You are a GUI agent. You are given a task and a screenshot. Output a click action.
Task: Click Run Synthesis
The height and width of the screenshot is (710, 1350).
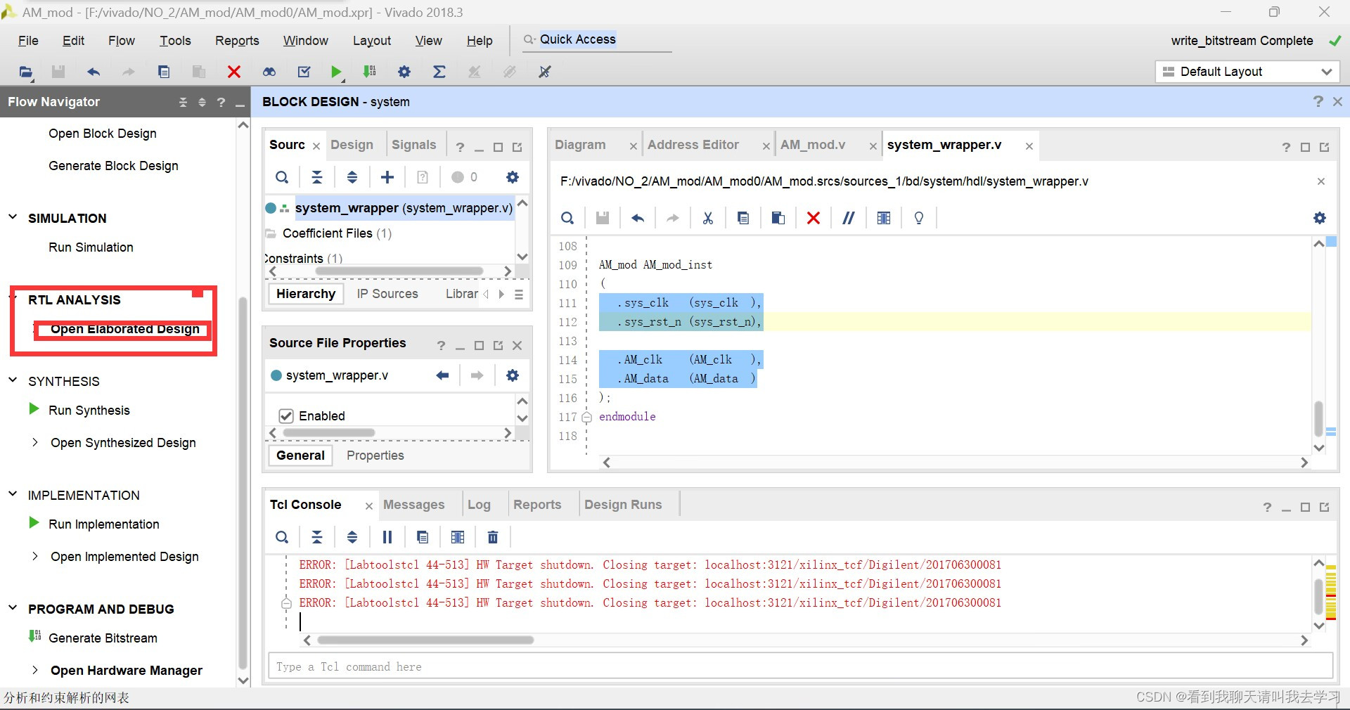[x=89, y=411]
